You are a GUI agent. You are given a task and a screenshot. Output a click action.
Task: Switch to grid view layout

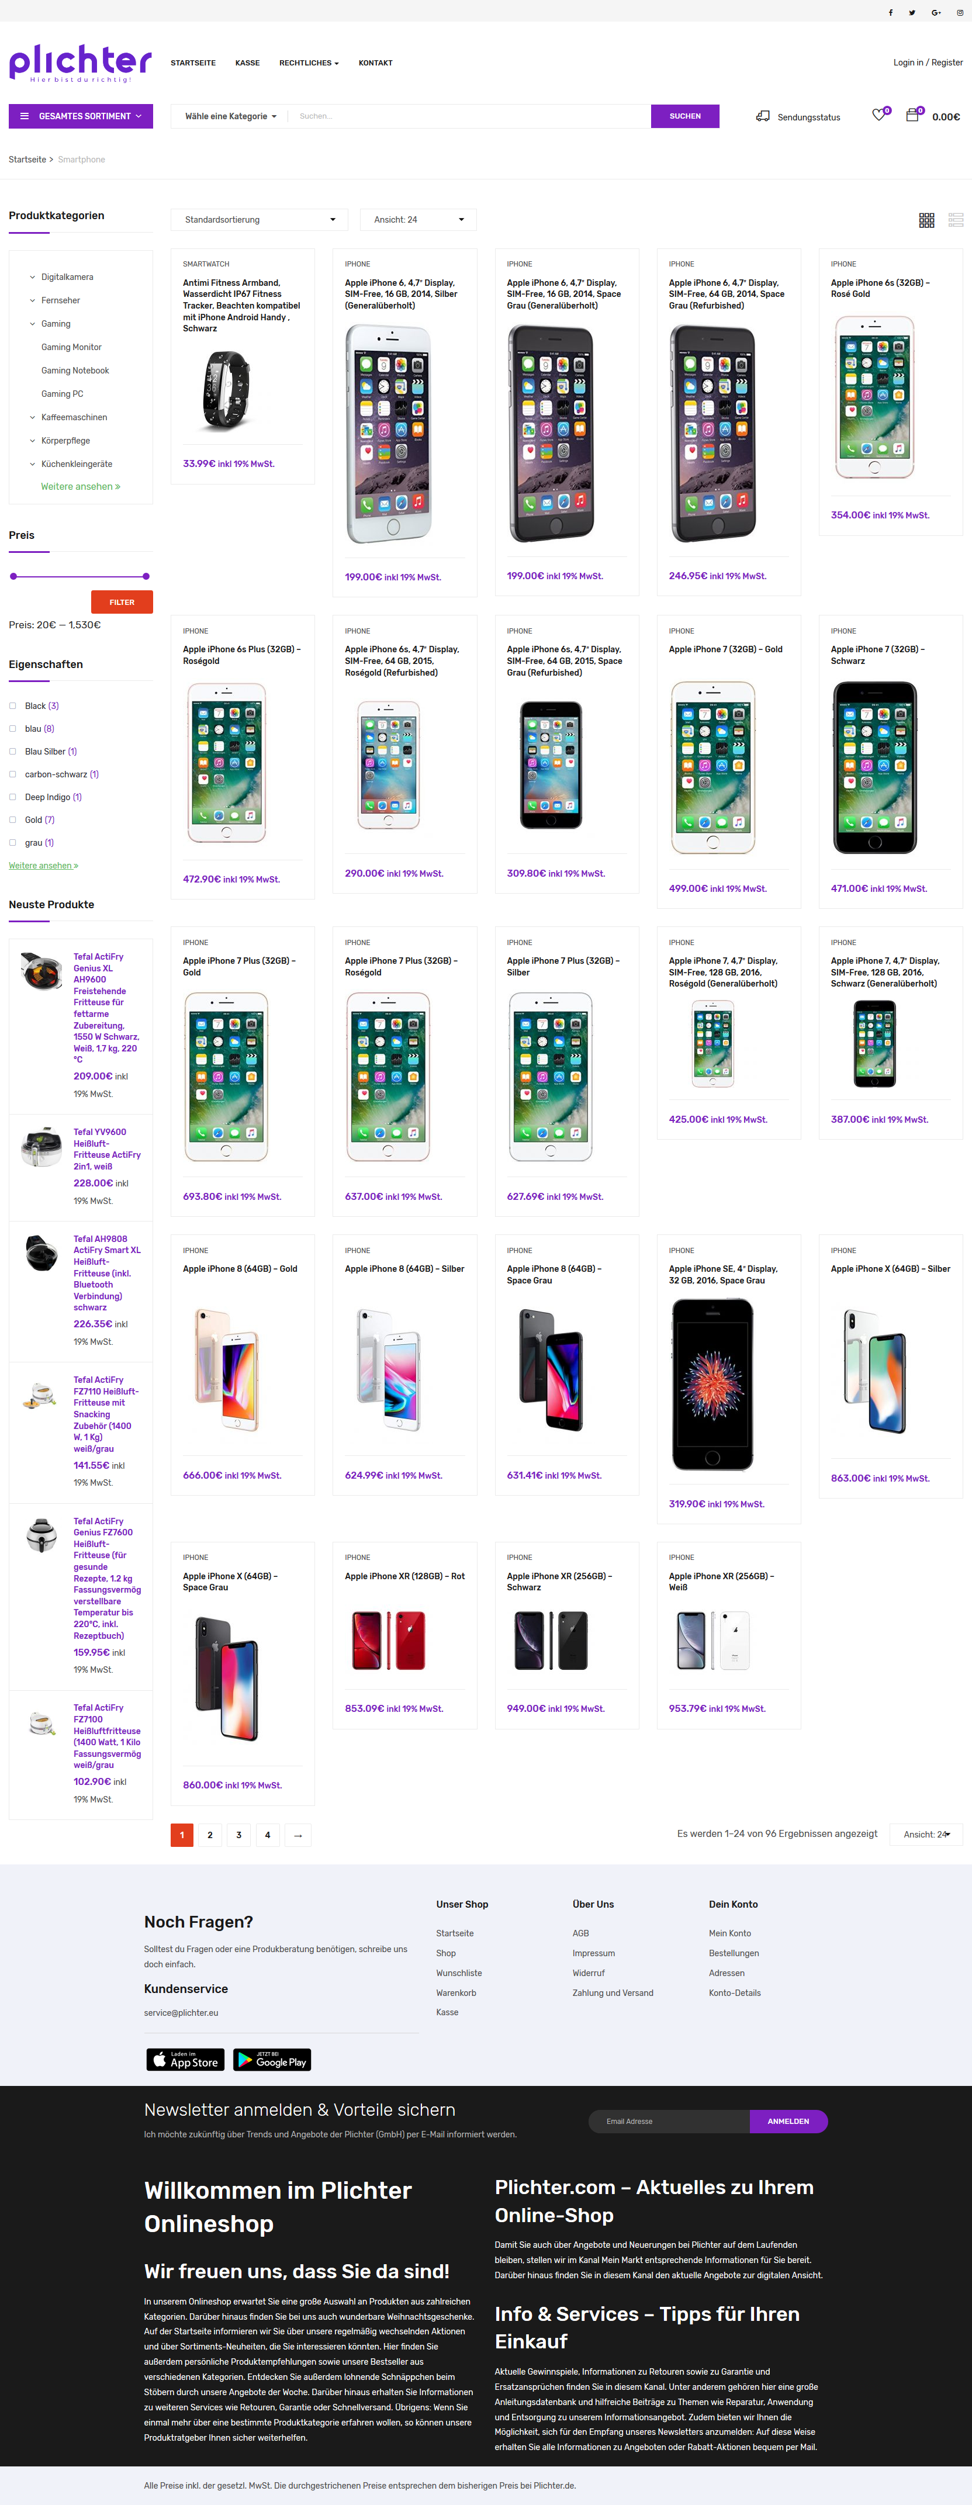tap(926, 220)
